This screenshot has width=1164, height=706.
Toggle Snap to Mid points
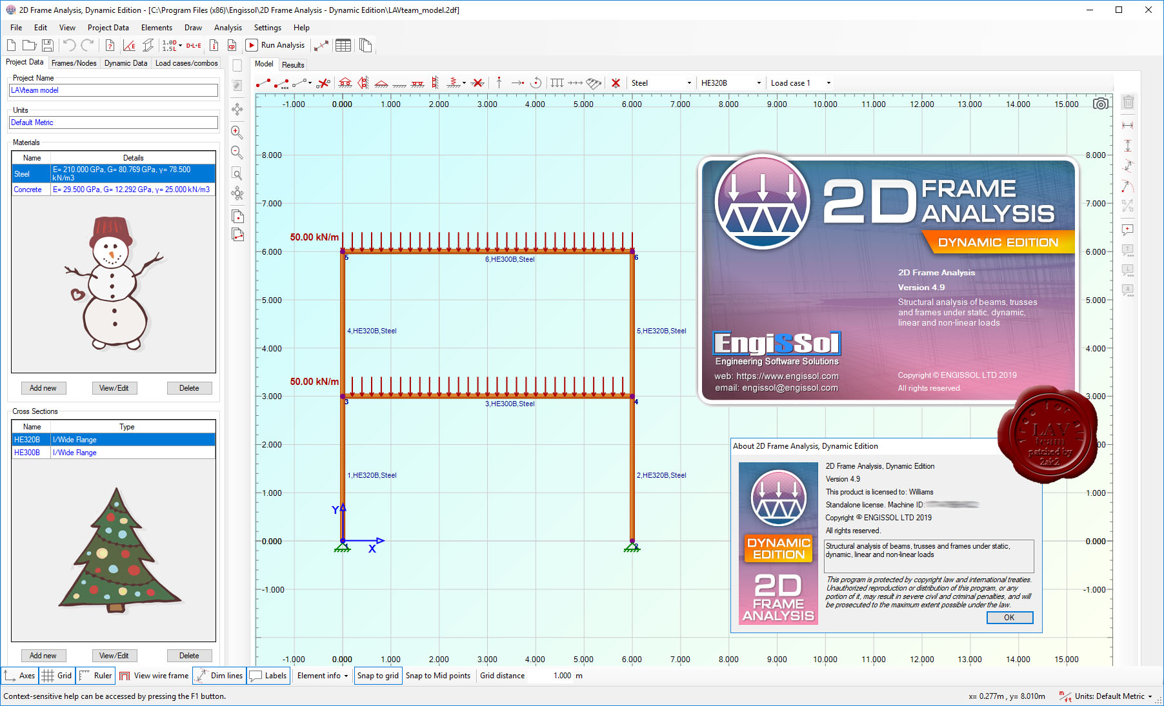pos(438,676)
